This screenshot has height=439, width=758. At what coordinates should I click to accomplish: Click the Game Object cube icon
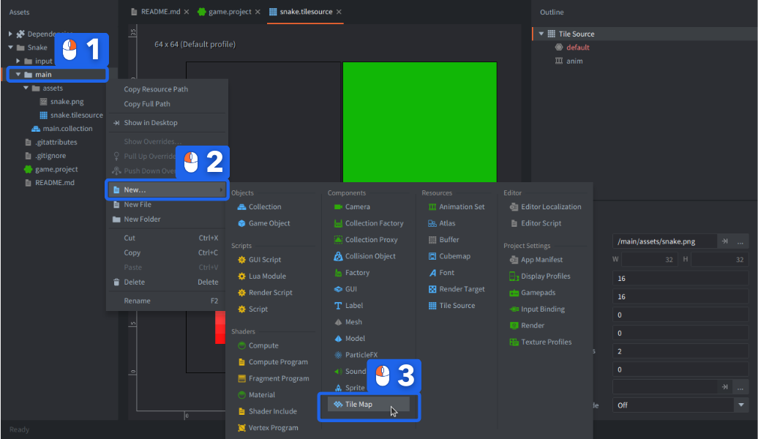tap(241, 223)
